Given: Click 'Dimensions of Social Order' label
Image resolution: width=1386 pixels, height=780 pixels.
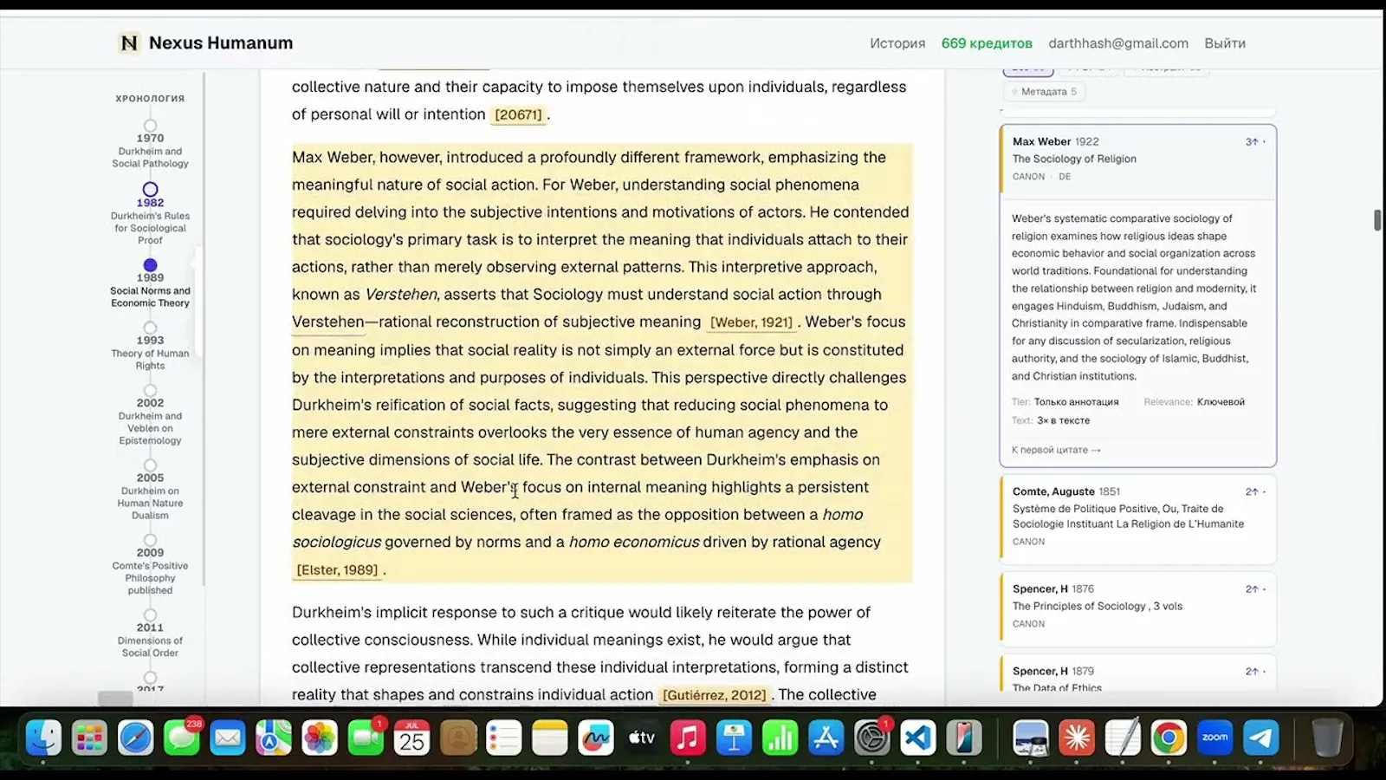Looking at the screenshot, I should [150, 647].
